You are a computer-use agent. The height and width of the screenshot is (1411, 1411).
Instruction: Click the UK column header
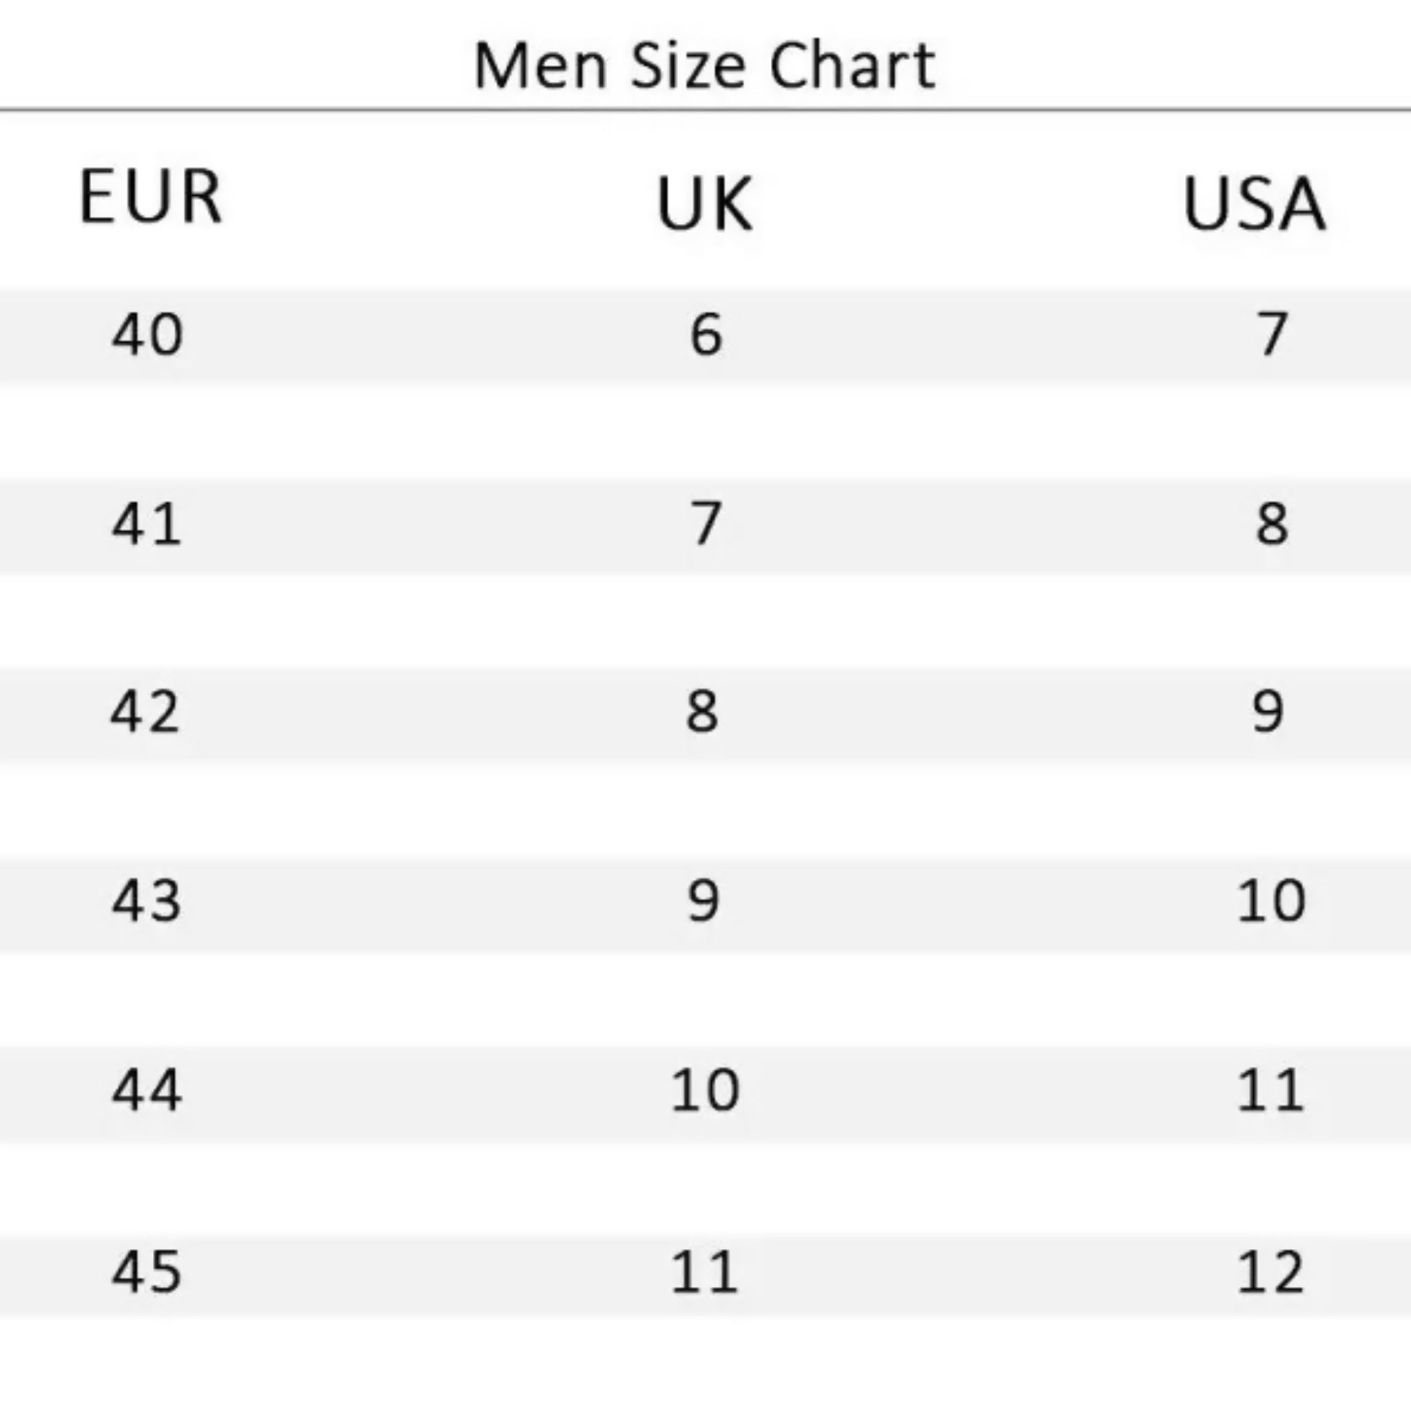click(x=704, y=204)
